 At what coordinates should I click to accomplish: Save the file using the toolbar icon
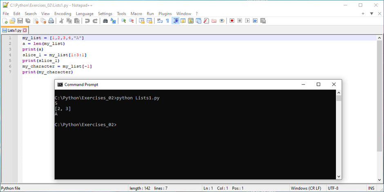pyautogui.click(x=20, y=21)
